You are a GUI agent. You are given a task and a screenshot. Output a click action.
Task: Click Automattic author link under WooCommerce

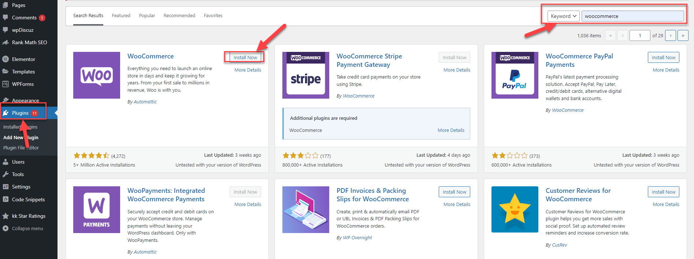[145, 102]
